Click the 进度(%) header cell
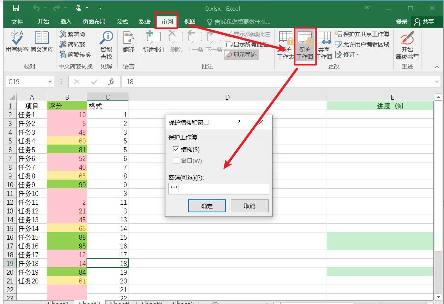Screen dimensions: 444x304 380,106
